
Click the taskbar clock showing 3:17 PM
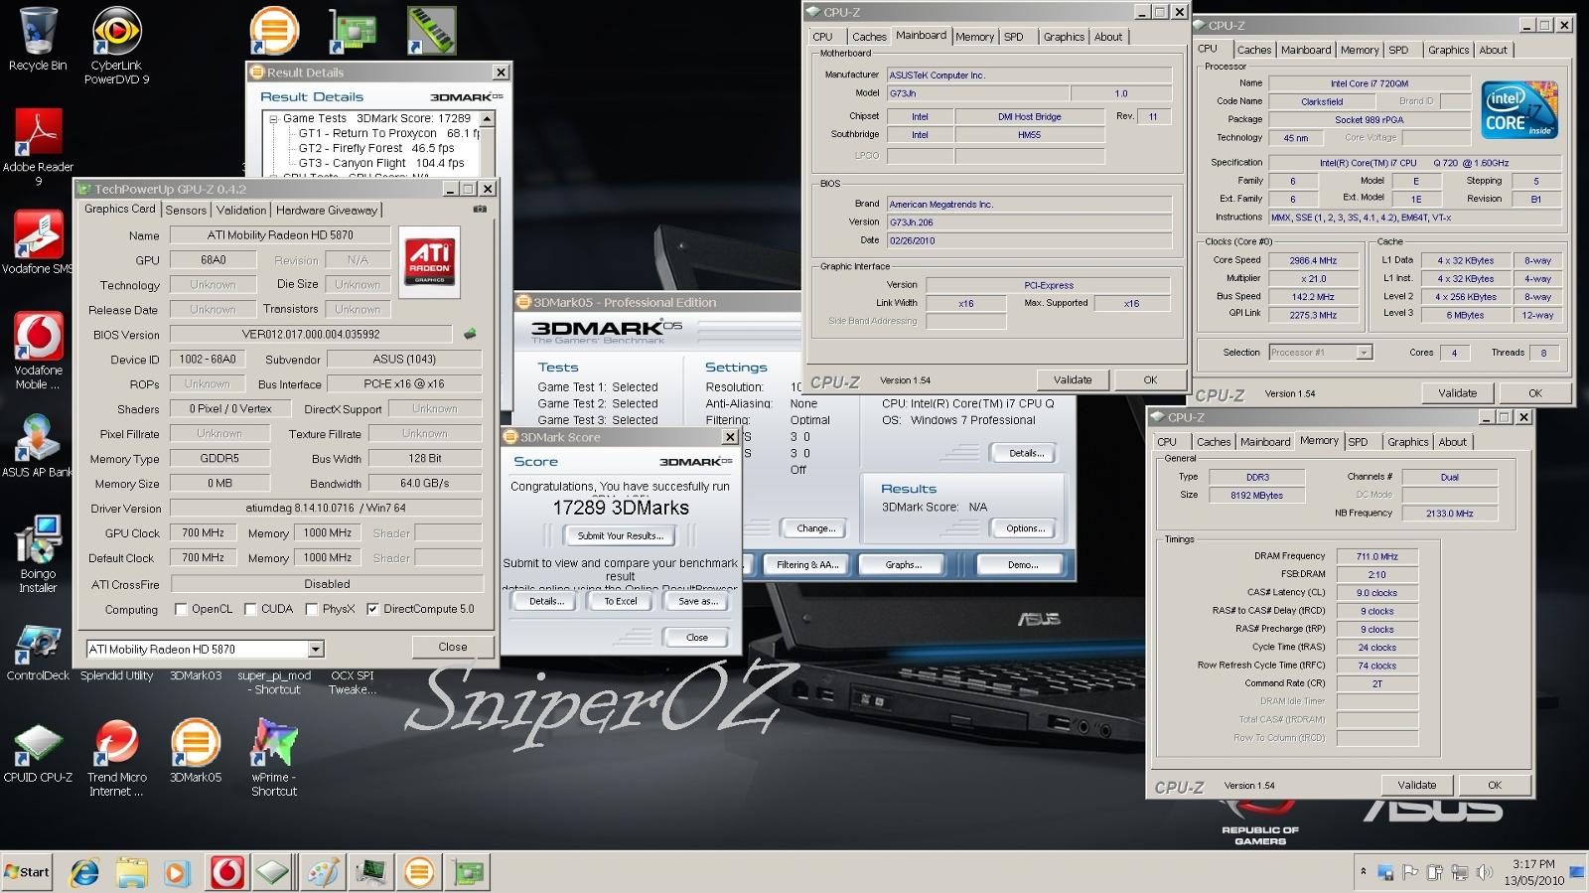[x=1533, y=864]
